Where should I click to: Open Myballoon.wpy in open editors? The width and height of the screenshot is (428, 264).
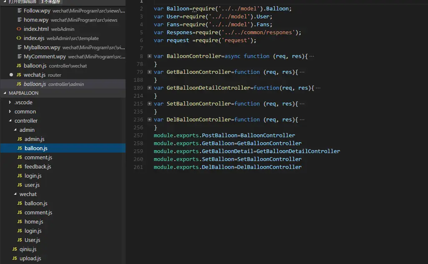tap(63, 48)
